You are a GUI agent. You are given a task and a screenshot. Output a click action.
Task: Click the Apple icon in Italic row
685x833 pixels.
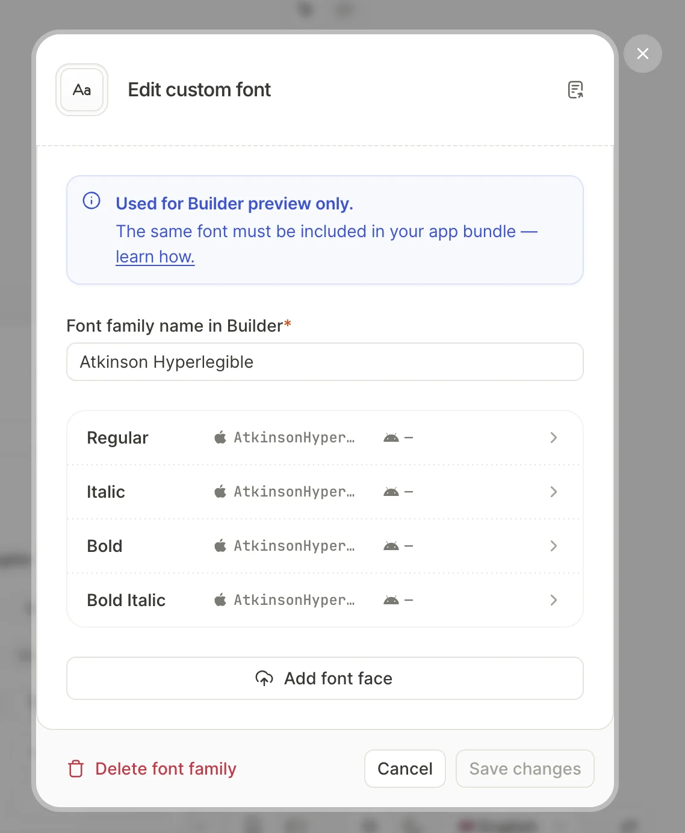pos(220,491)
